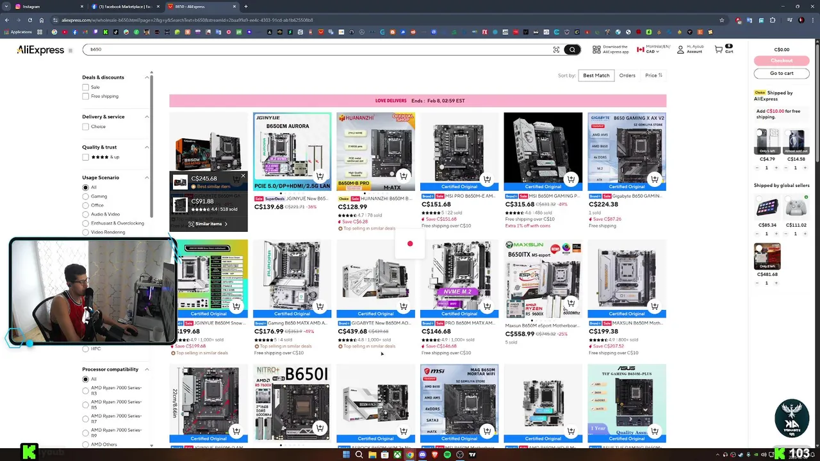Go back with browser back arrow
This screenshot has width=820, height=461.
[7, 20]
